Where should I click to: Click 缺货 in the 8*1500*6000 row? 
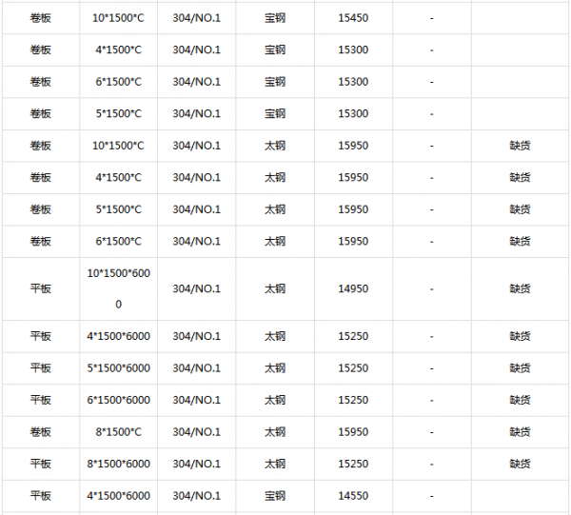(520, 464)
